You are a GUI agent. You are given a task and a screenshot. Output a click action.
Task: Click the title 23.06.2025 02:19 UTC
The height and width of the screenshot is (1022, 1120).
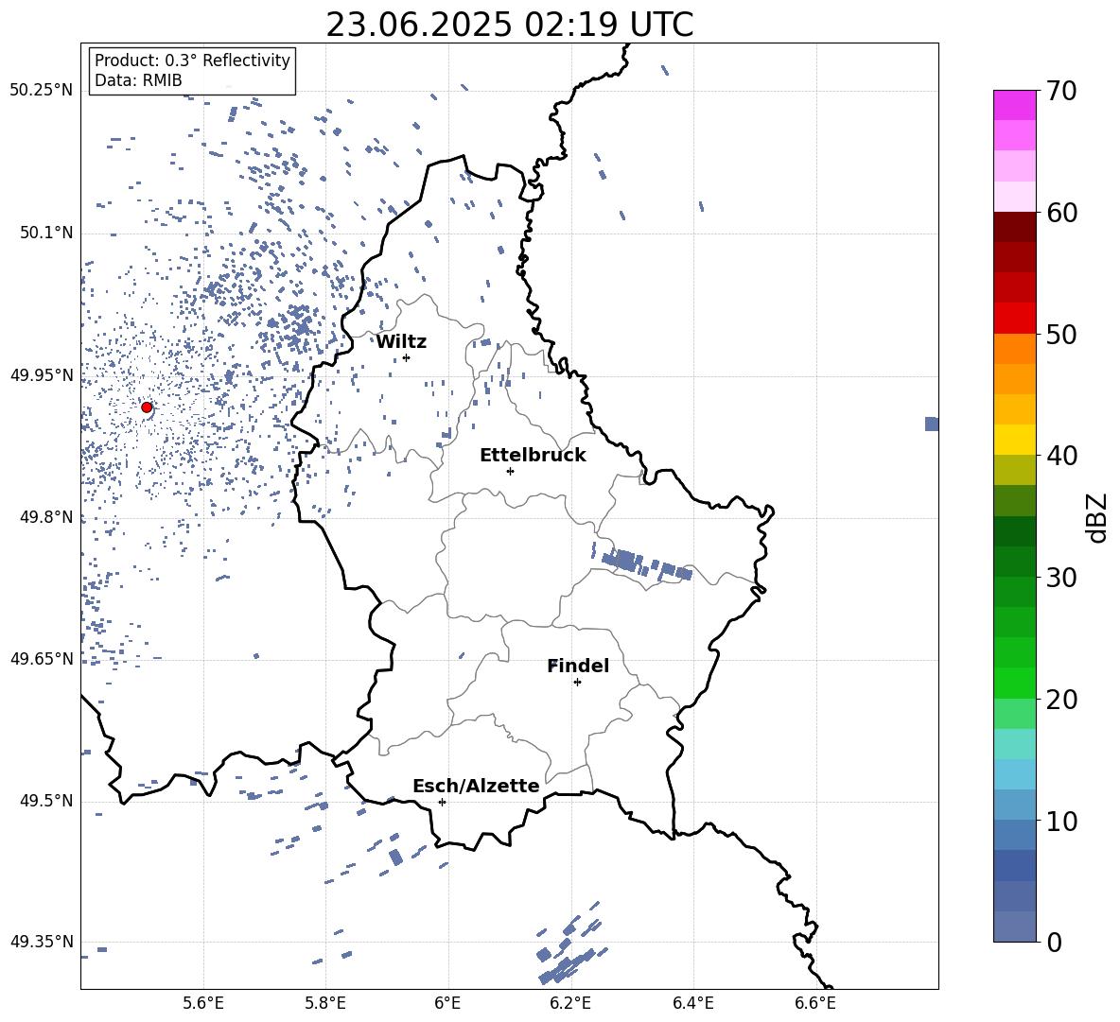tap(509, 25)
